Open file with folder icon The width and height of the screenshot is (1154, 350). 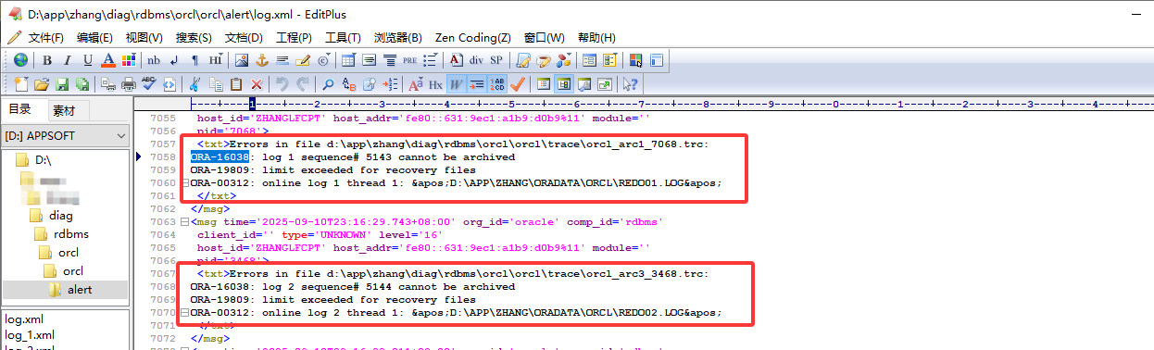pyautogui.click(x=41, y=84)
